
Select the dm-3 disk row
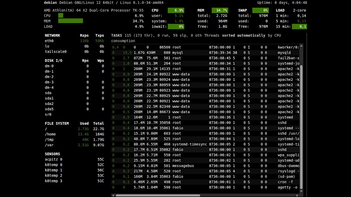(74, 82)
